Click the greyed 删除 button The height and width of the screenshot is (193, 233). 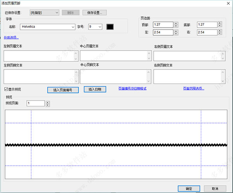point(71,13)
